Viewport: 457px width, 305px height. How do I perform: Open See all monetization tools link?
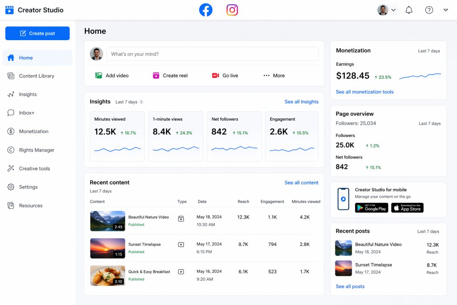[365, 92]
